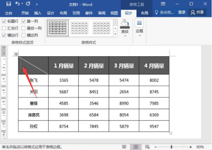
Task: Select the first black-grid table style
Action: [58, 28]
